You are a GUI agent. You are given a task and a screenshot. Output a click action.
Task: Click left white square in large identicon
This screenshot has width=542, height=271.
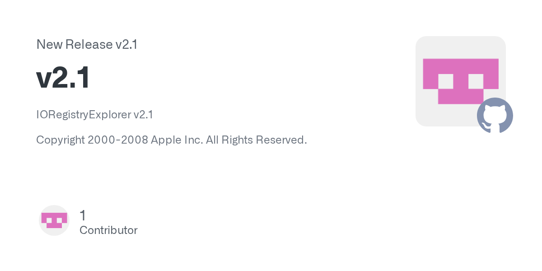tap(446, 81)
